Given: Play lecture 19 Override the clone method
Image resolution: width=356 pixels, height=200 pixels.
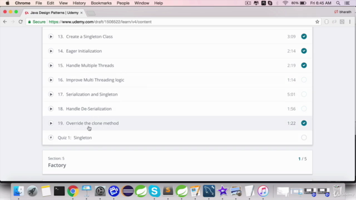Looking at the screenshot, I should pyautogui.click(x=51, y=123).
